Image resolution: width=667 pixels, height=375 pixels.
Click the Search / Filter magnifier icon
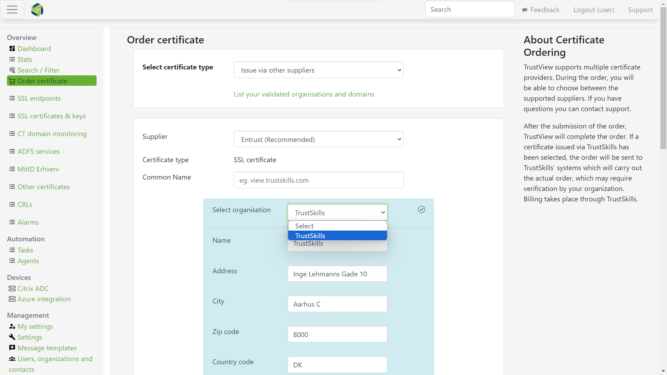coord(12,70)
